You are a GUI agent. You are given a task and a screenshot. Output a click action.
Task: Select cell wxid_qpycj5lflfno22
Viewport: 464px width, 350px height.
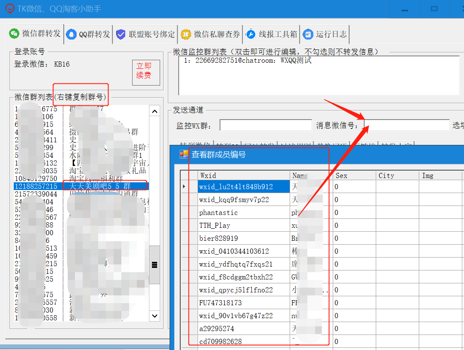[x=244, y=290]
